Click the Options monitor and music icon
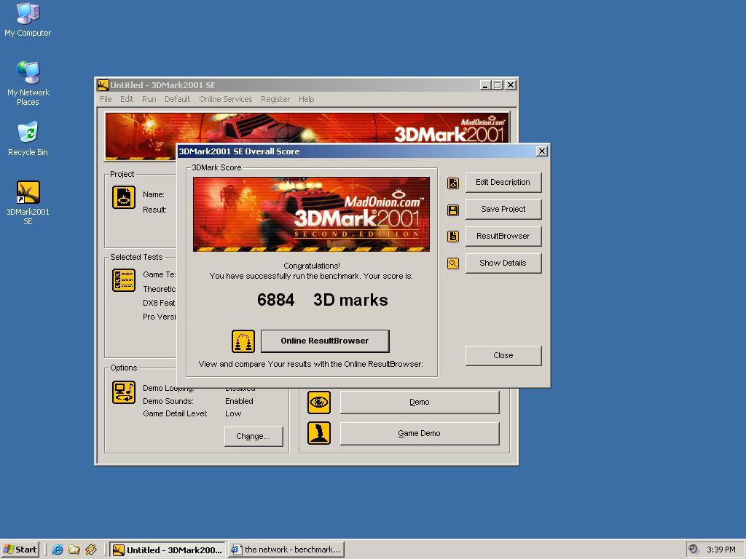Screen dimensions: 746x559 click(x=124, y=392)
